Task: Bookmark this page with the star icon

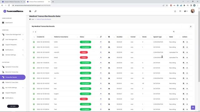Action: coord(167,5)
